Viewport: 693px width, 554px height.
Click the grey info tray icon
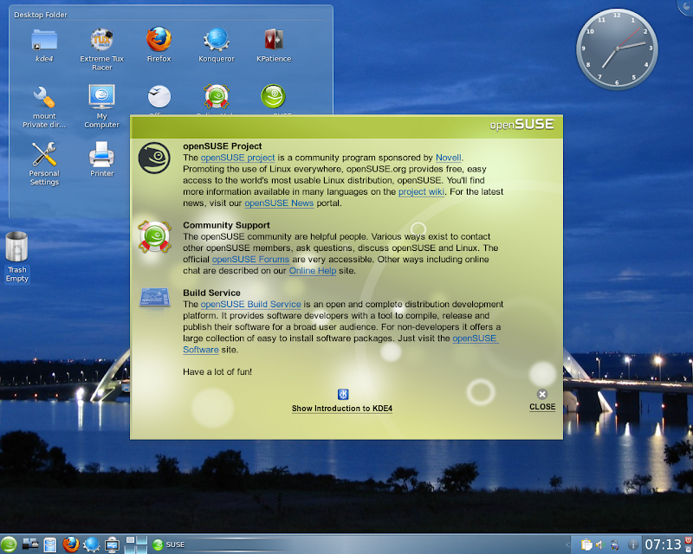pos(633,544)
